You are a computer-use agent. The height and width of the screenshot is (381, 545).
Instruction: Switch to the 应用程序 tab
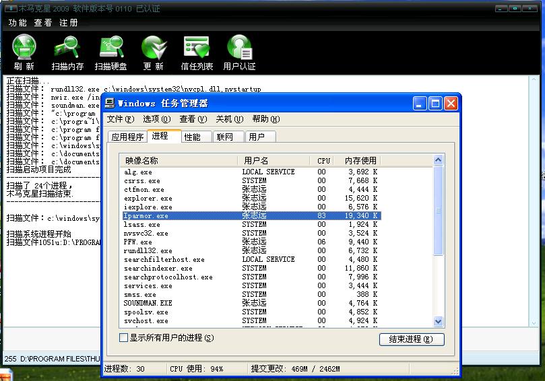tap(127, 137)
